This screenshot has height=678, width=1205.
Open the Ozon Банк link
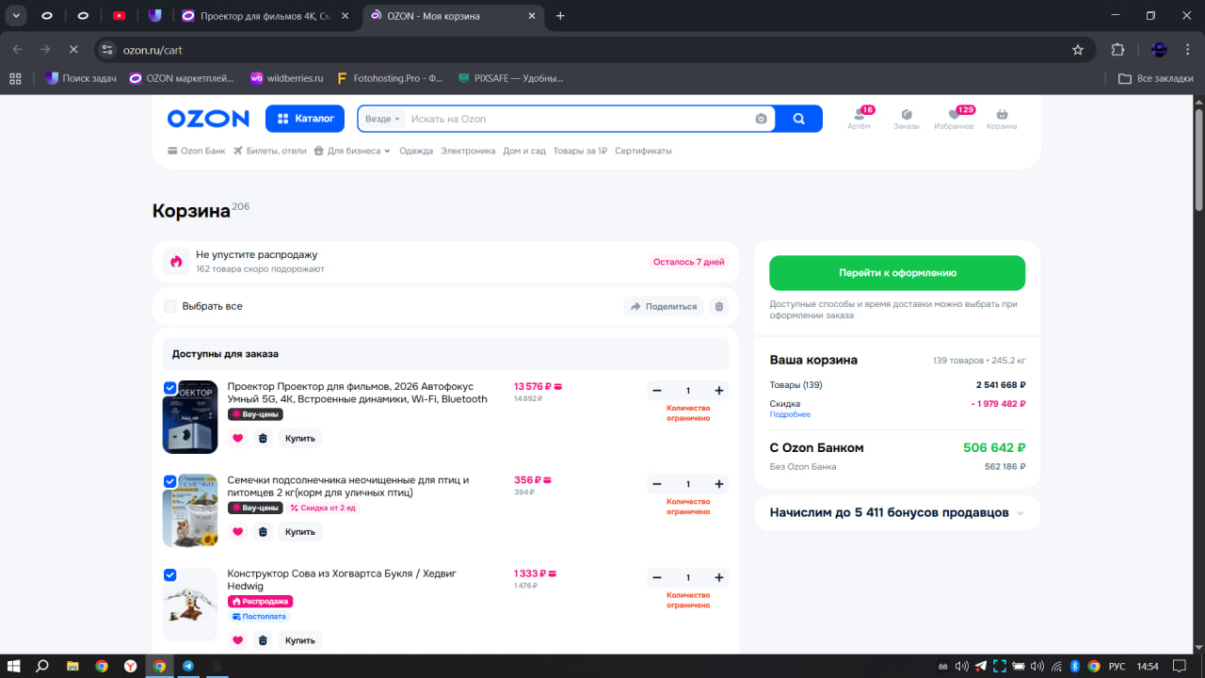[197, 151]
